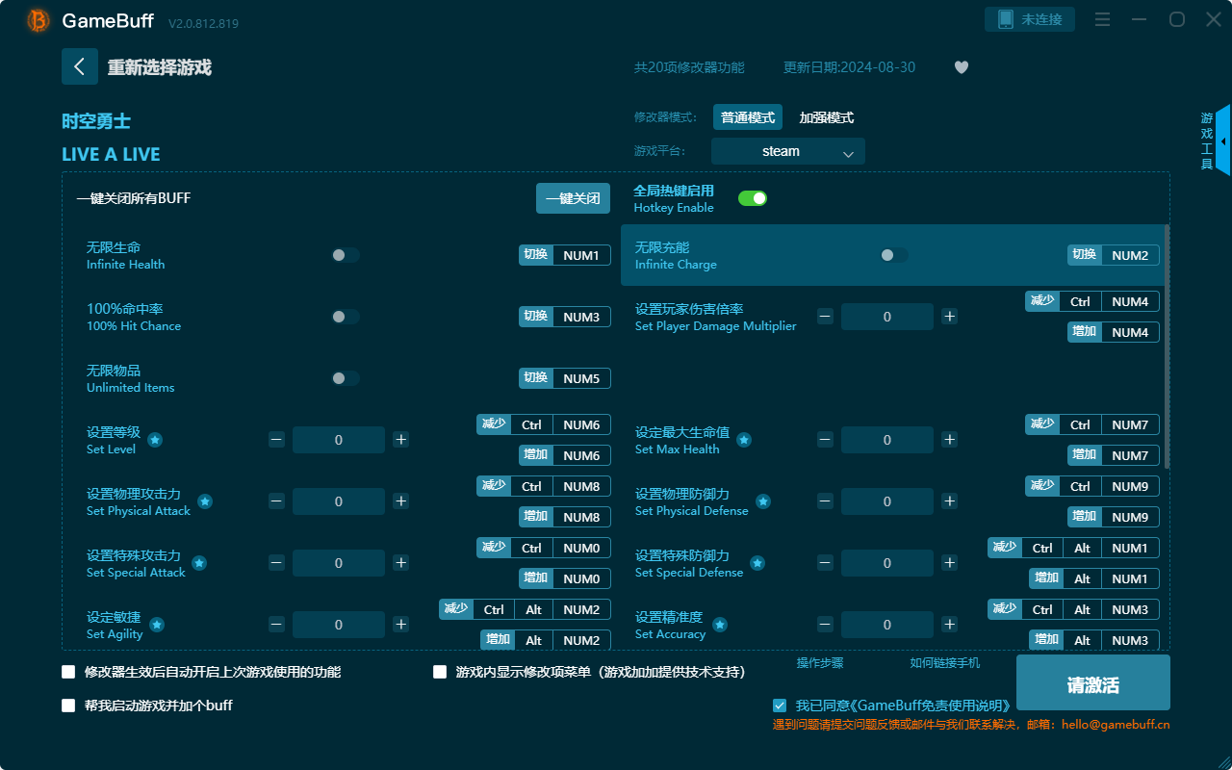Viewport: 1232px width, 770px height.
Task: Click the 请激活 activation button
Action: (1092, 682)
